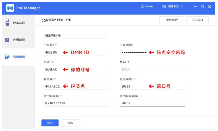The height and width of the screenshot is (131, 218).
Task: Click the 导入模板 button
Action: [197, 20]
